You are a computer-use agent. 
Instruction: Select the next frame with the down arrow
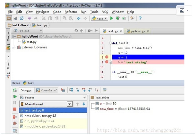pyautogui.click(x=84, y=104)
